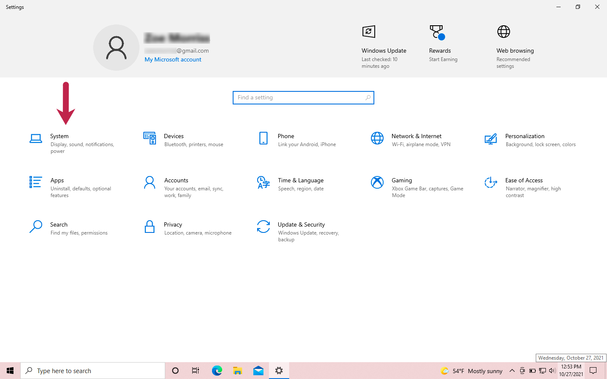Screen dimensions: 607x379
Task: Click 'Wi-Fi, airplane mode, VPN' description
Action: pos(421,144)
